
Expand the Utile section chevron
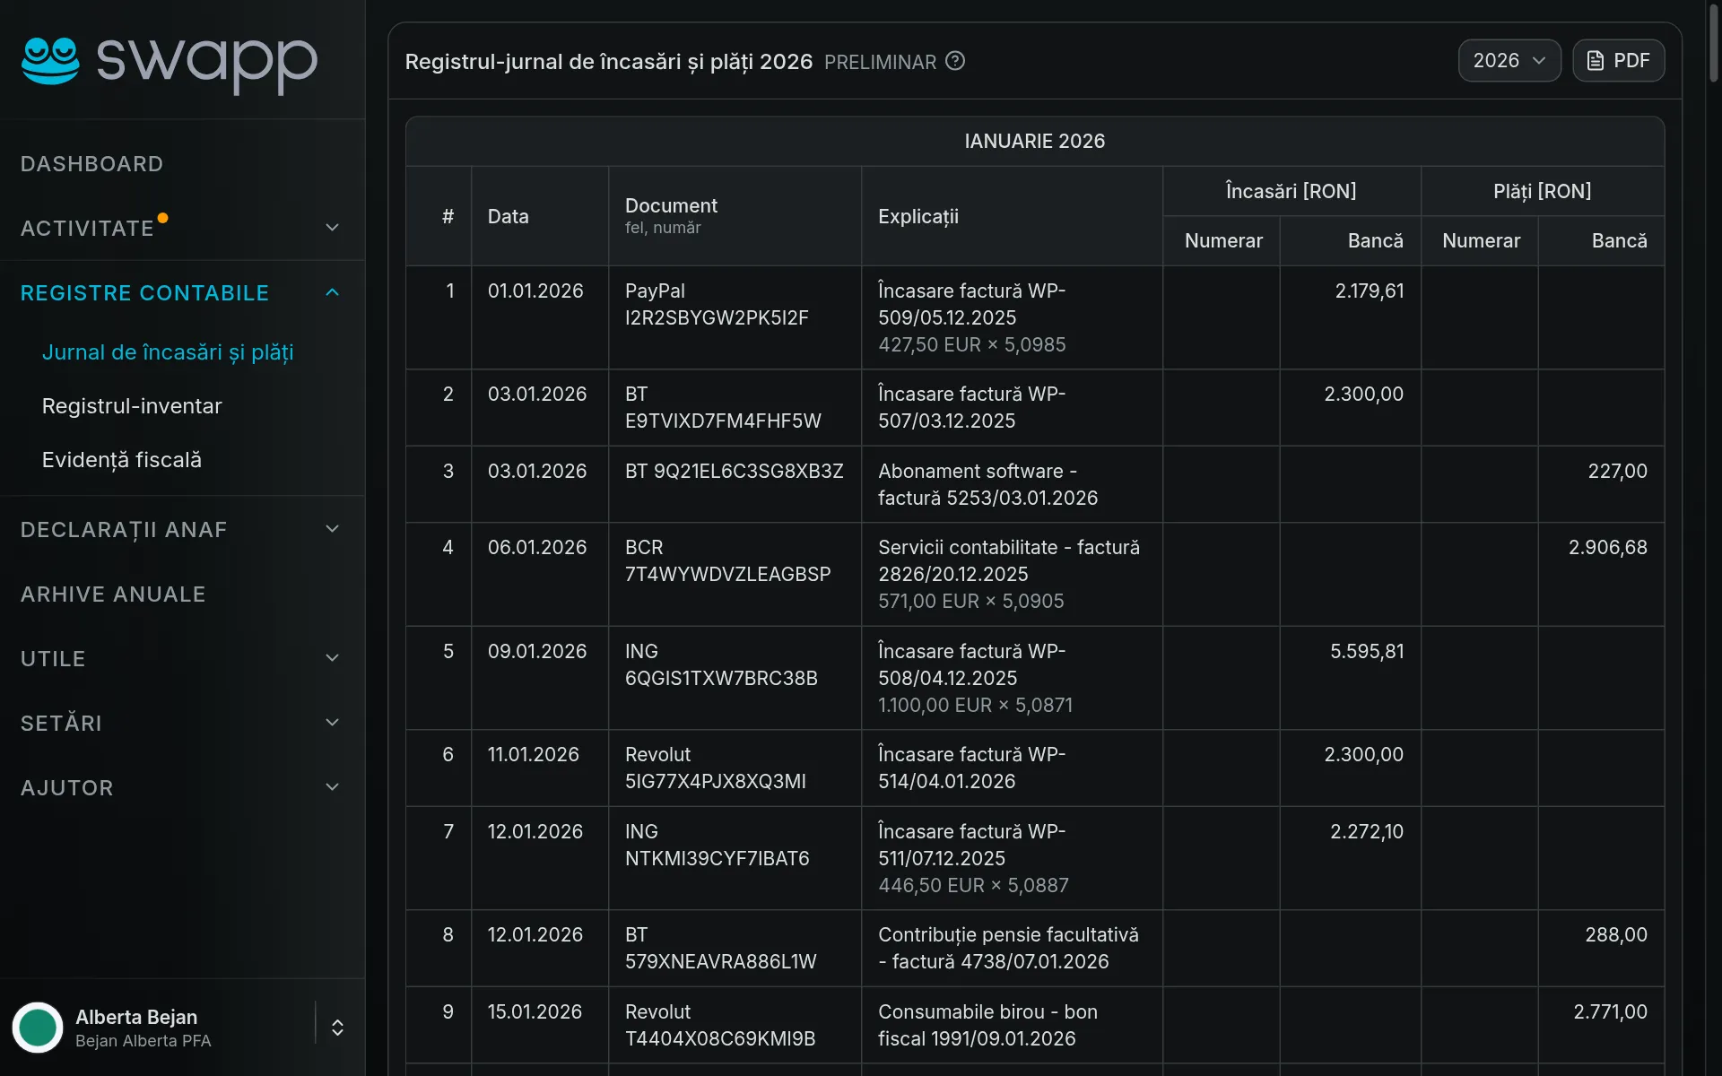pyautogui.click(x=332, y=658)
